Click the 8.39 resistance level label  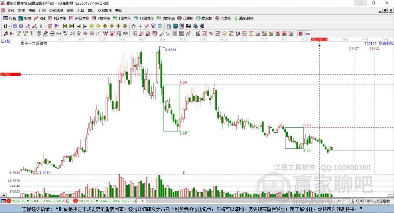pos(183,82)
